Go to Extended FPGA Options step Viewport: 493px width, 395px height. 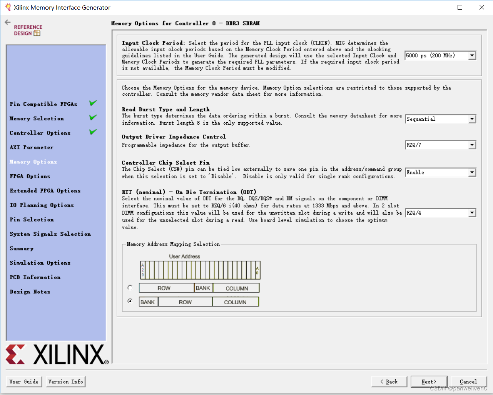pyautogui.click(x=45, y=191)
